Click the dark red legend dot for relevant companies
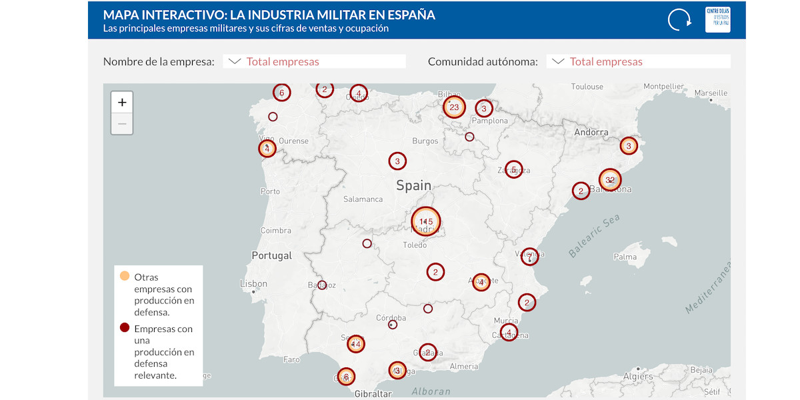This screenshot has height=400, width=800. click(124, 328)
